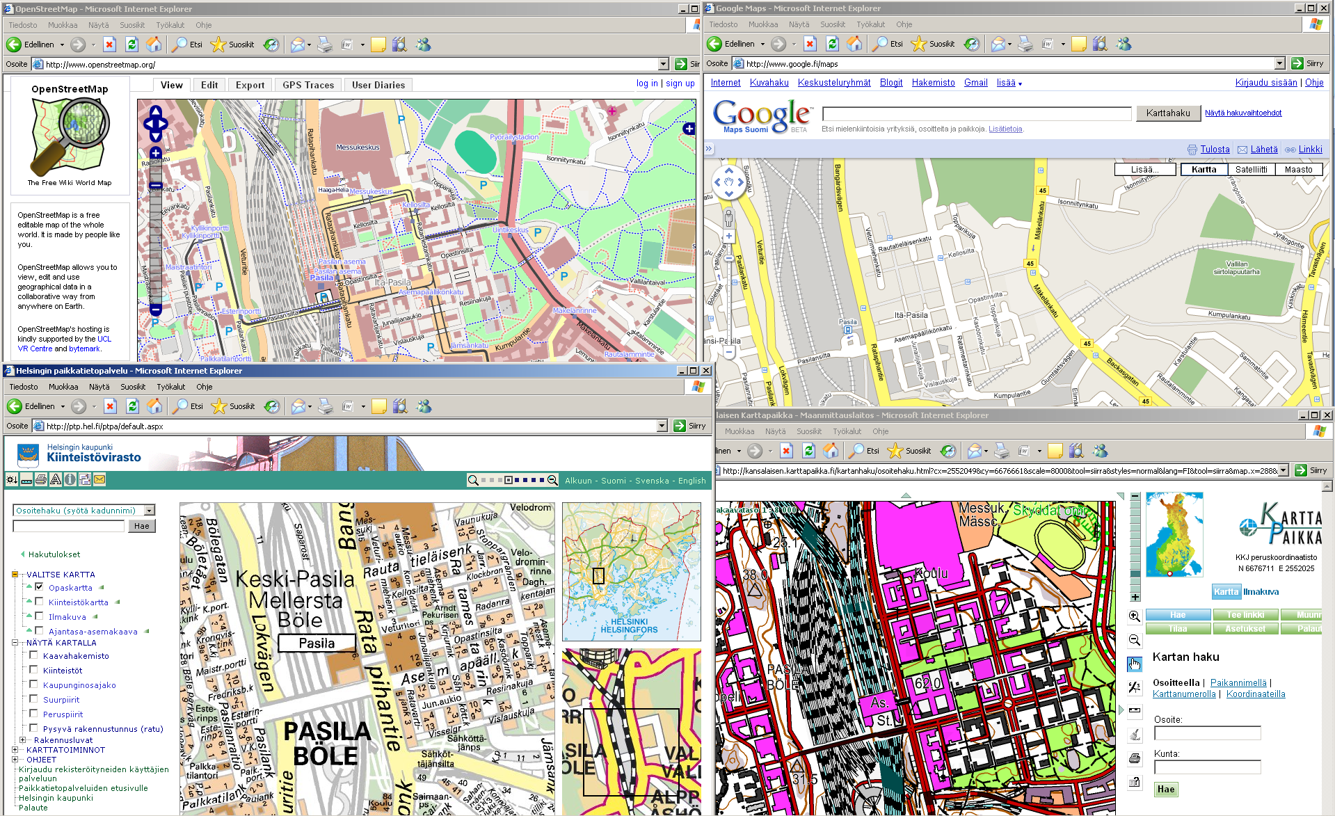
Task: Open the OpenStreetMap layer switcher plus
Action: pyautogui.click(x=689, y=129)
